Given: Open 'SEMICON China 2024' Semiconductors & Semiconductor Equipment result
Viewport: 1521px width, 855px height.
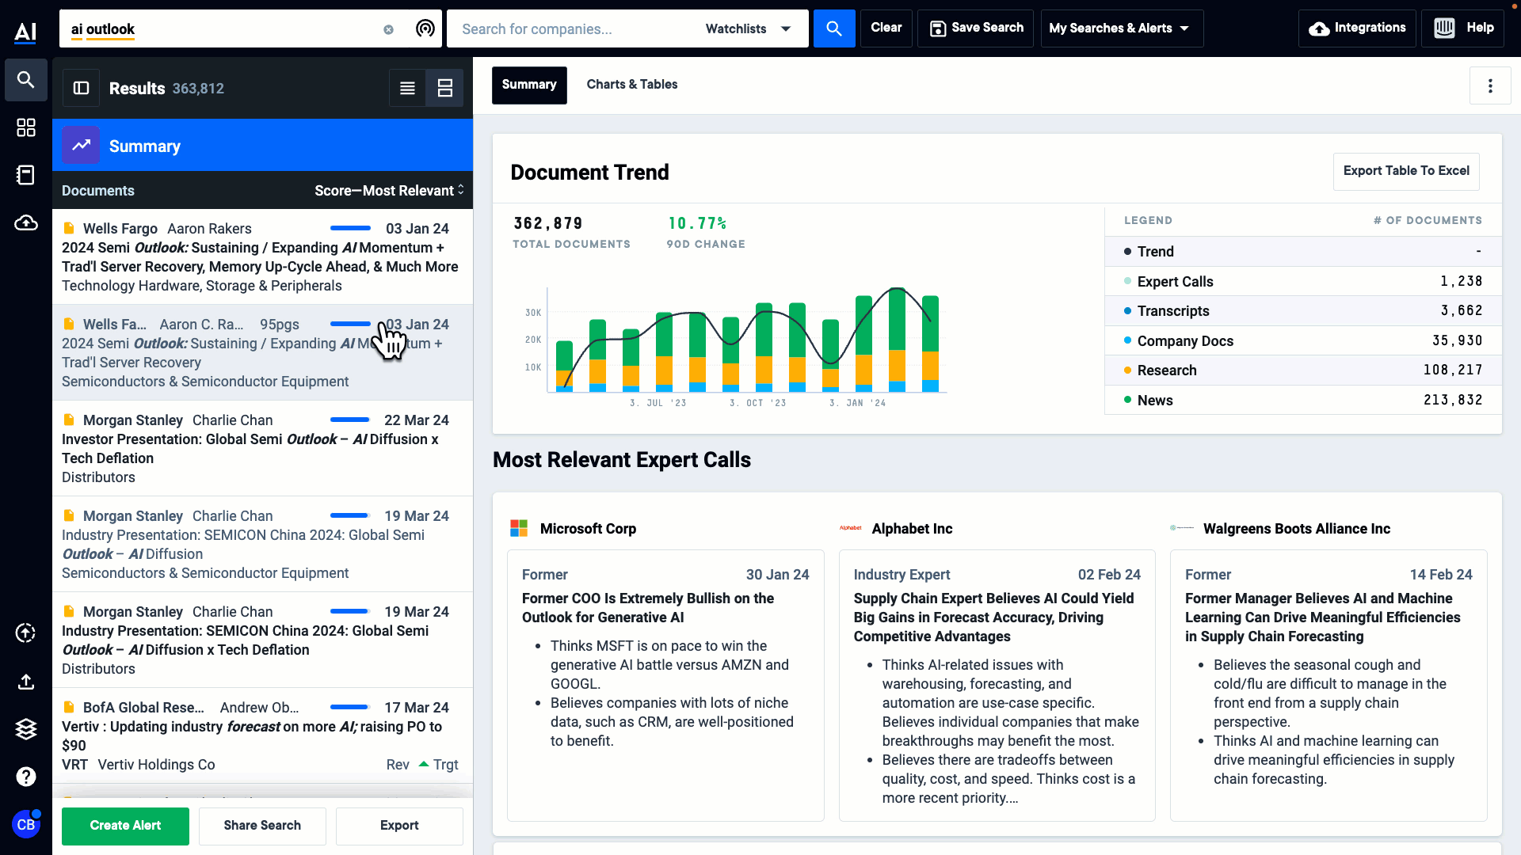Looking at the screenshot, I should (262, 545).
